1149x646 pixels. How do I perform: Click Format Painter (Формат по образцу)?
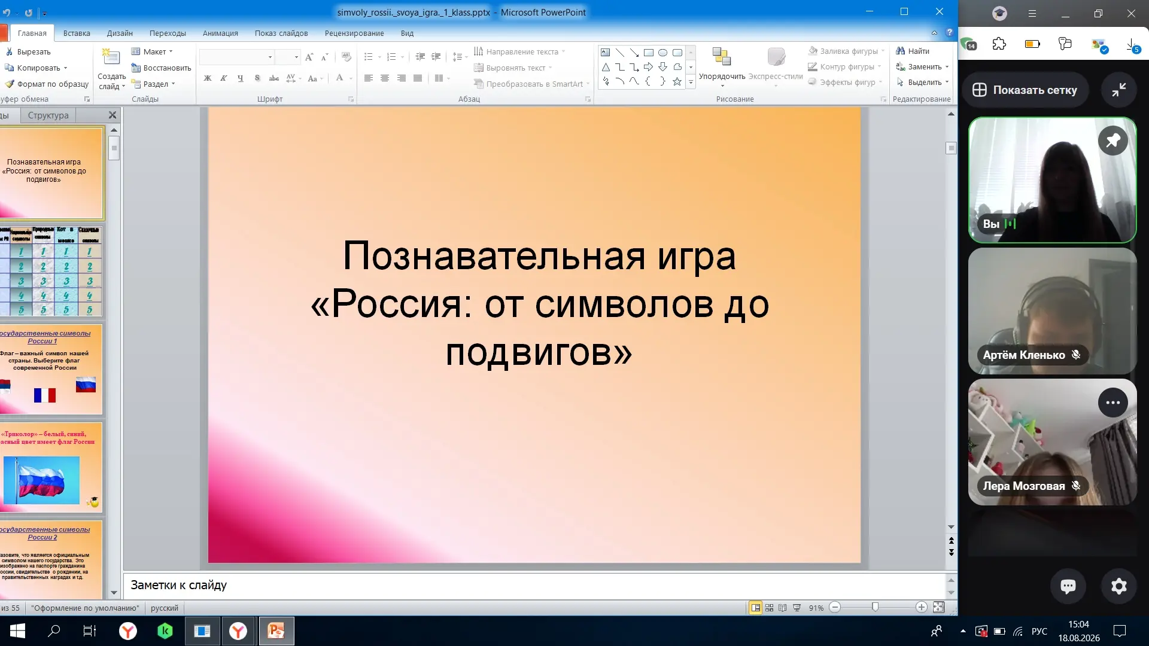47,84
